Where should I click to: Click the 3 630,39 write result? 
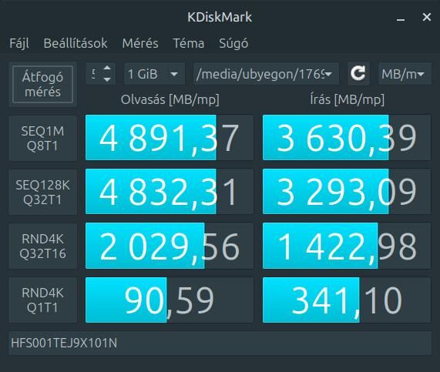coord(347,138)
